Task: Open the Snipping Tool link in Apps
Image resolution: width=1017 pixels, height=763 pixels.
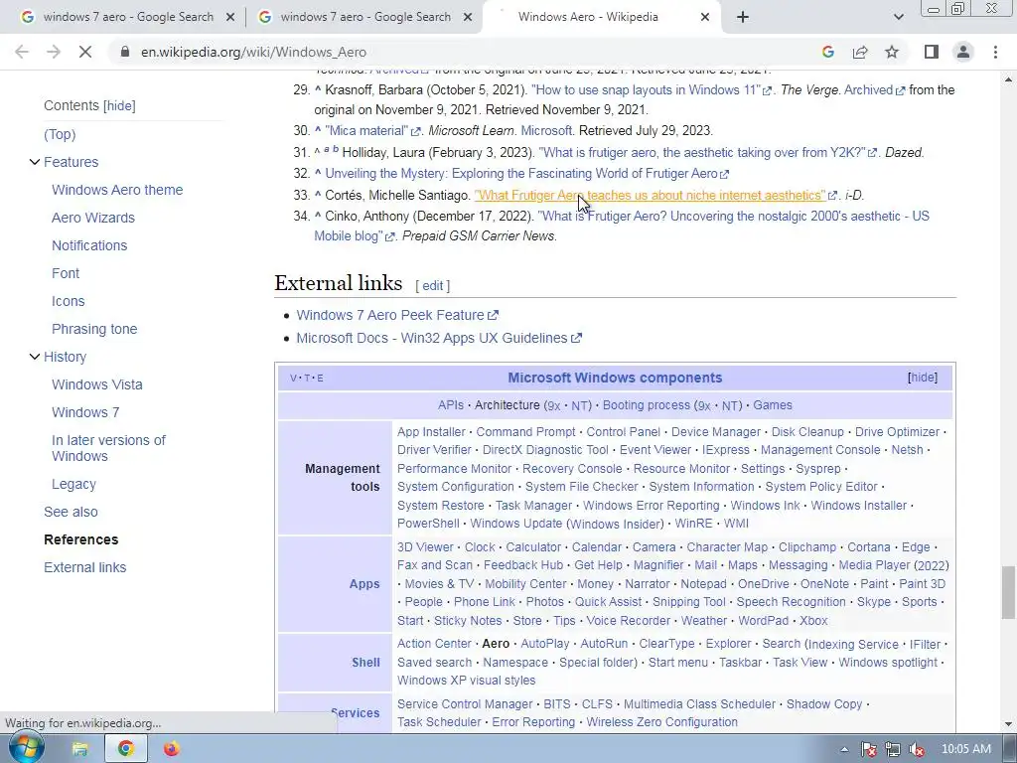Action: (x=689, y=602)
